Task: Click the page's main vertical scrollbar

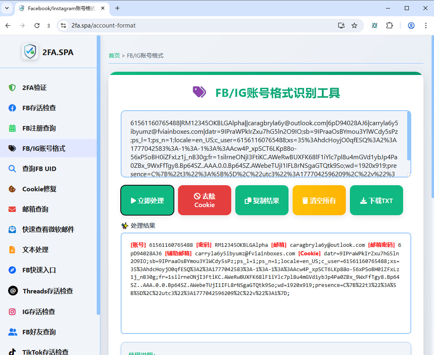Action: click(x=432, y=116)
